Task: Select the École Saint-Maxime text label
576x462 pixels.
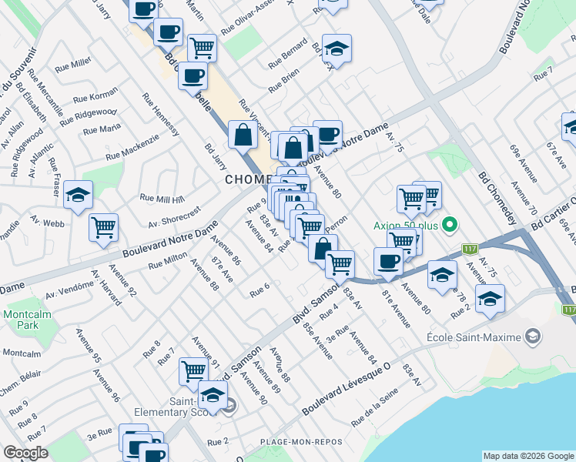Action: click(474, 337)
